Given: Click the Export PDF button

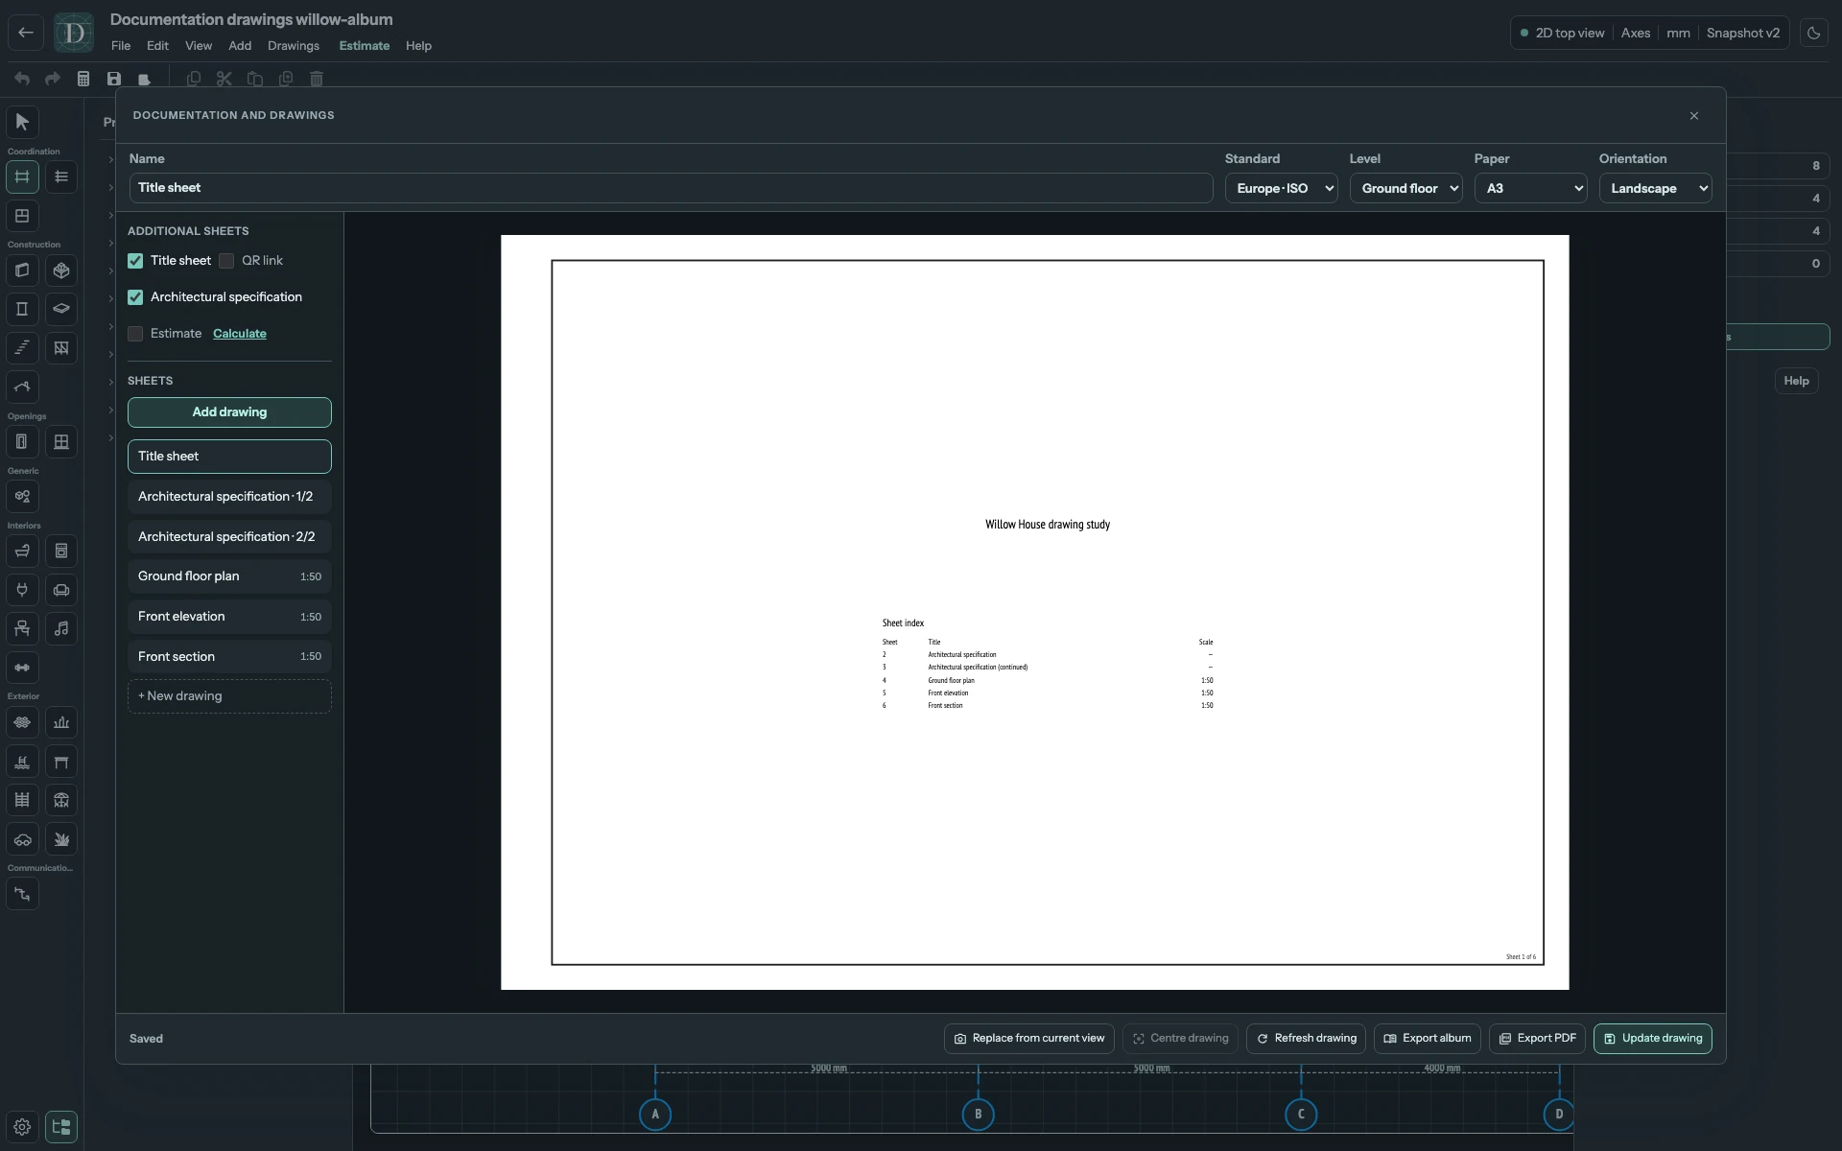Looking at the screenshot, I should [1537, 1039].
